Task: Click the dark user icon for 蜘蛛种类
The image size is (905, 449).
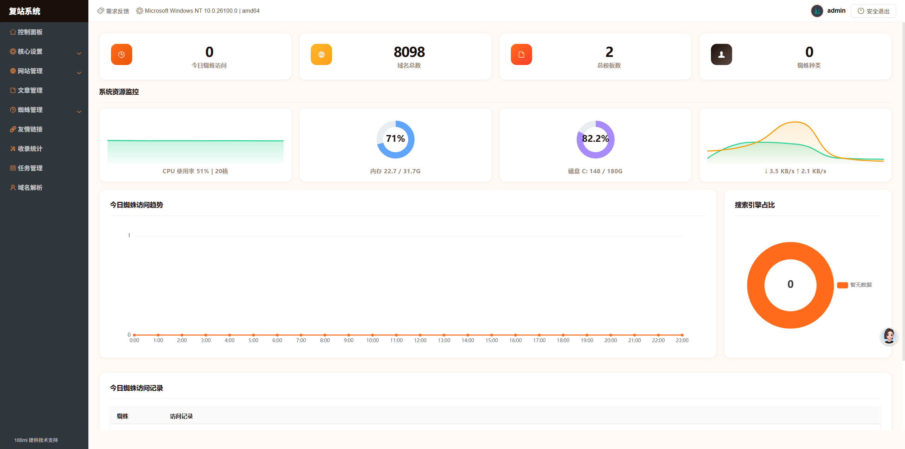Action: click(722, 54)
